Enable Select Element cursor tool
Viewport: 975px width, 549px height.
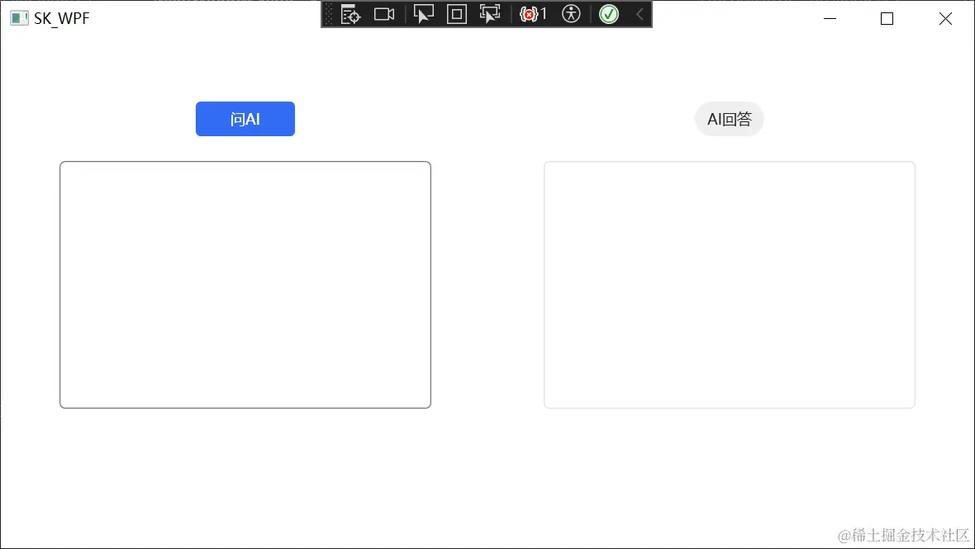click(x=423, y=14)
